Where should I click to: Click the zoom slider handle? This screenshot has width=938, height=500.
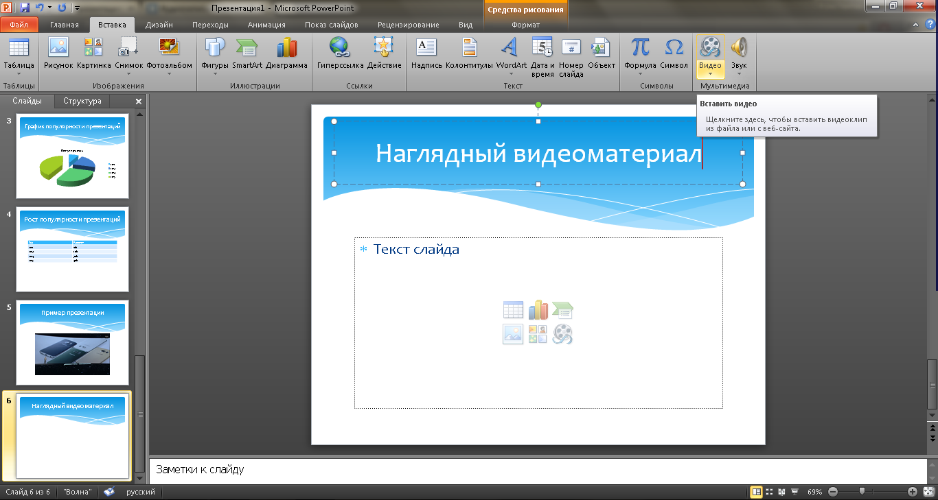[x=862, y=492]
